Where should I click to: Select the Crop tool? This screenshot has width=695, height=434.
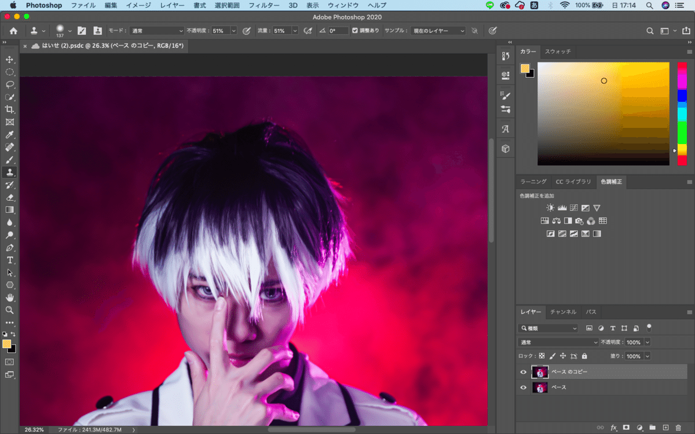[9, 109]
